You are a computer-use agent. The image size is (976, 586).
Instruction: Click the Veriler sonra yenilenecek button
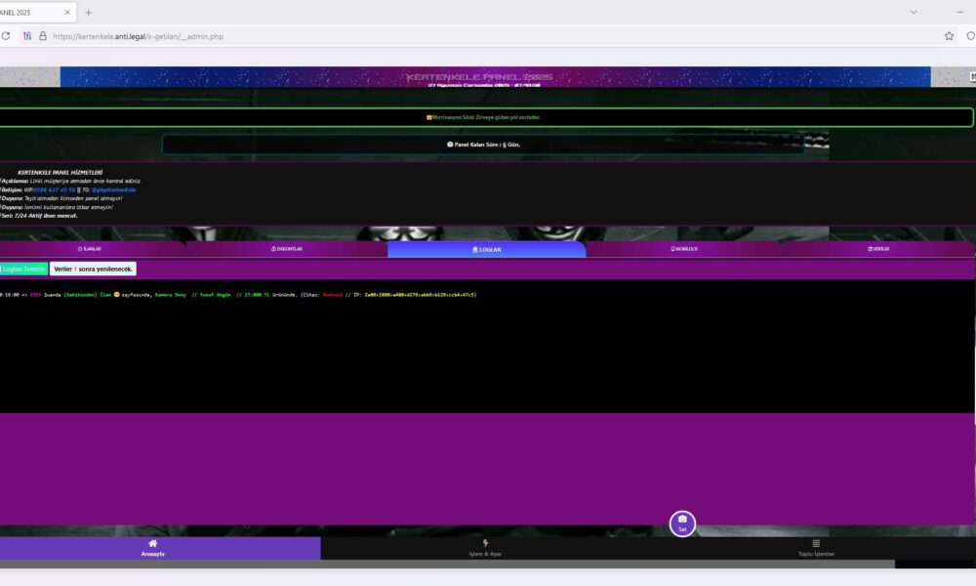(93, 269)
